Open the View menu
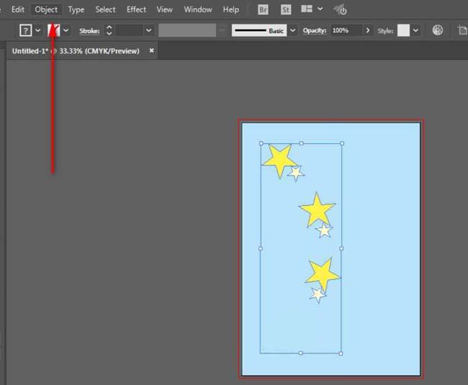Screen dimensions: 468x385 (x=164, y=9)
